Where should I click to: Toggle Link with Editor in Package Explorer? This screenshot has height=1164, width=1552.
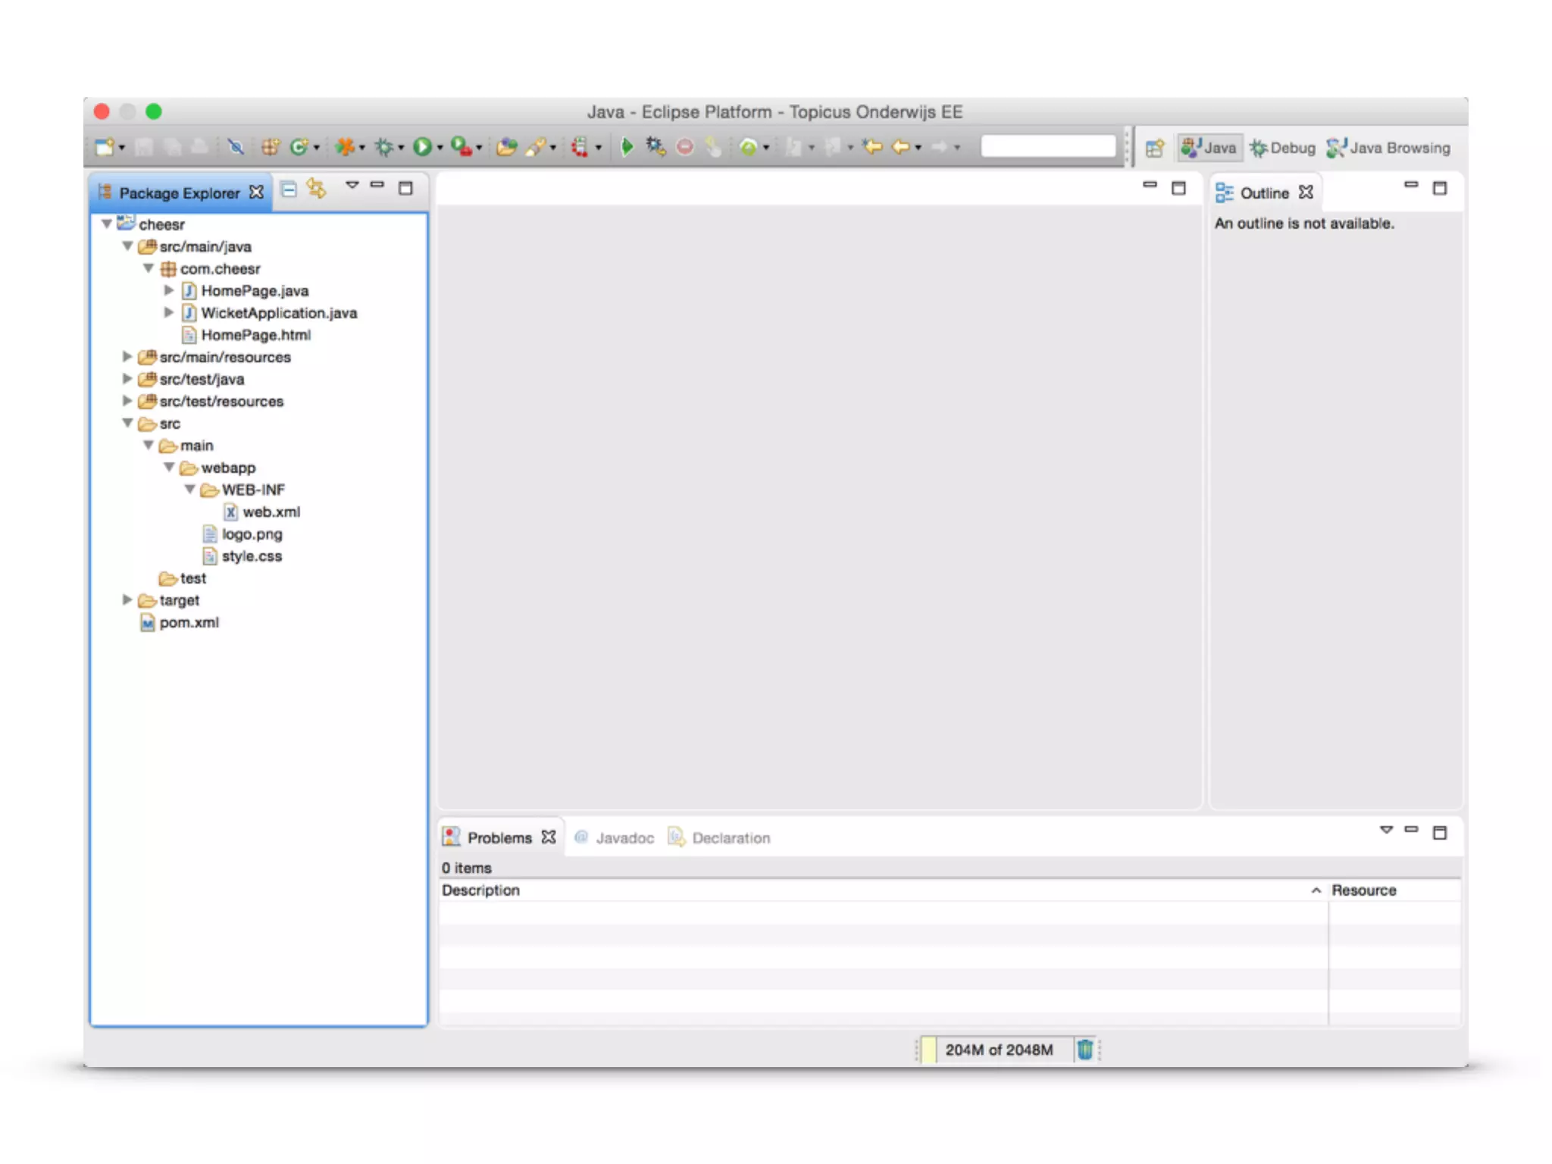point(316,189)
